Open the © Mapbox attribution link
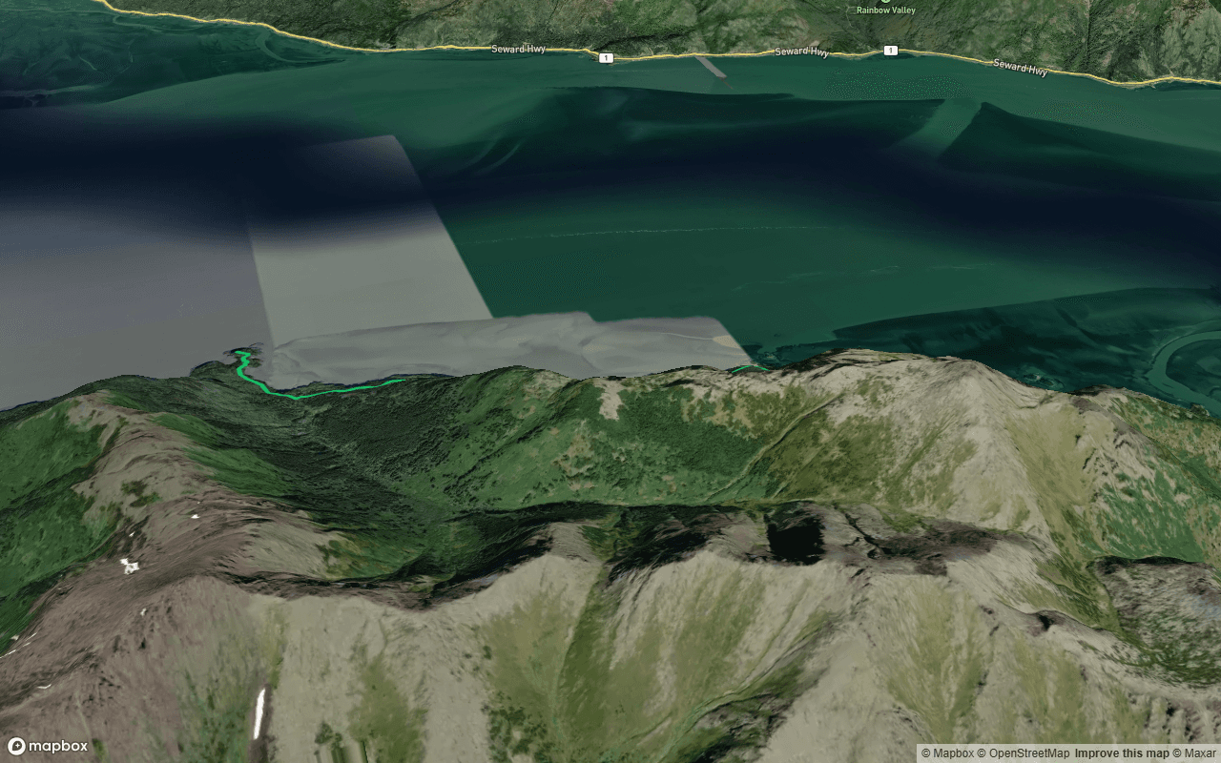This screenshot has height=763, width=1221. [947, 753]
